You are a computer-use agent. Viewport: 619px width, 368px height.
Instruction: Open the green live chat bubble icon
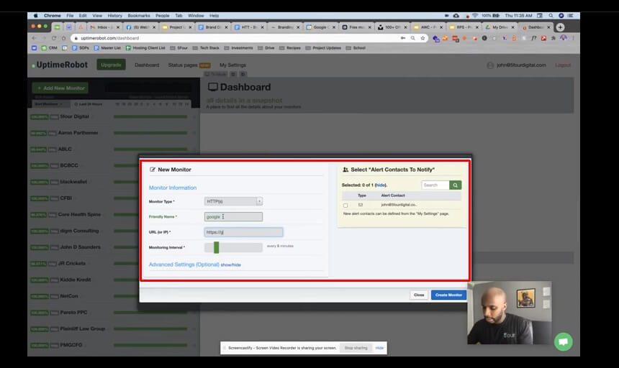coord(564,341)
